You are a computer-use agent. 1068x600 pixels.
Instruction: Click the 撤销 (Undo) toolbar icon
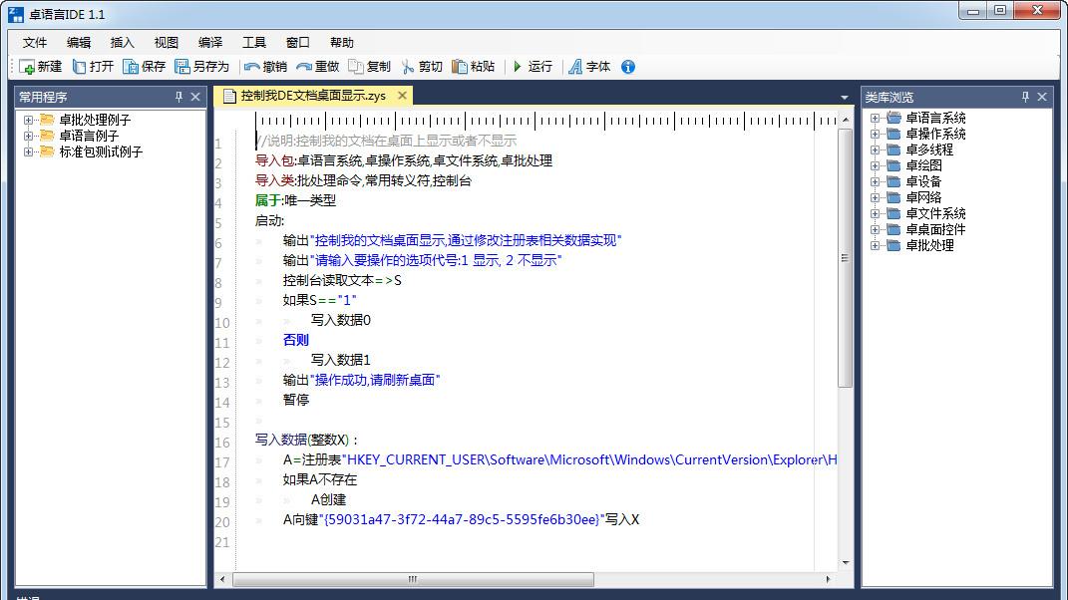tap(252, 67)
